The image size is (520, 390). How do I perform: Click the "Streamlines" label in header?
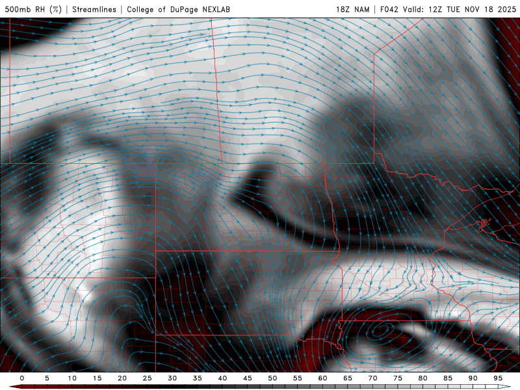[x=94, y=9]
